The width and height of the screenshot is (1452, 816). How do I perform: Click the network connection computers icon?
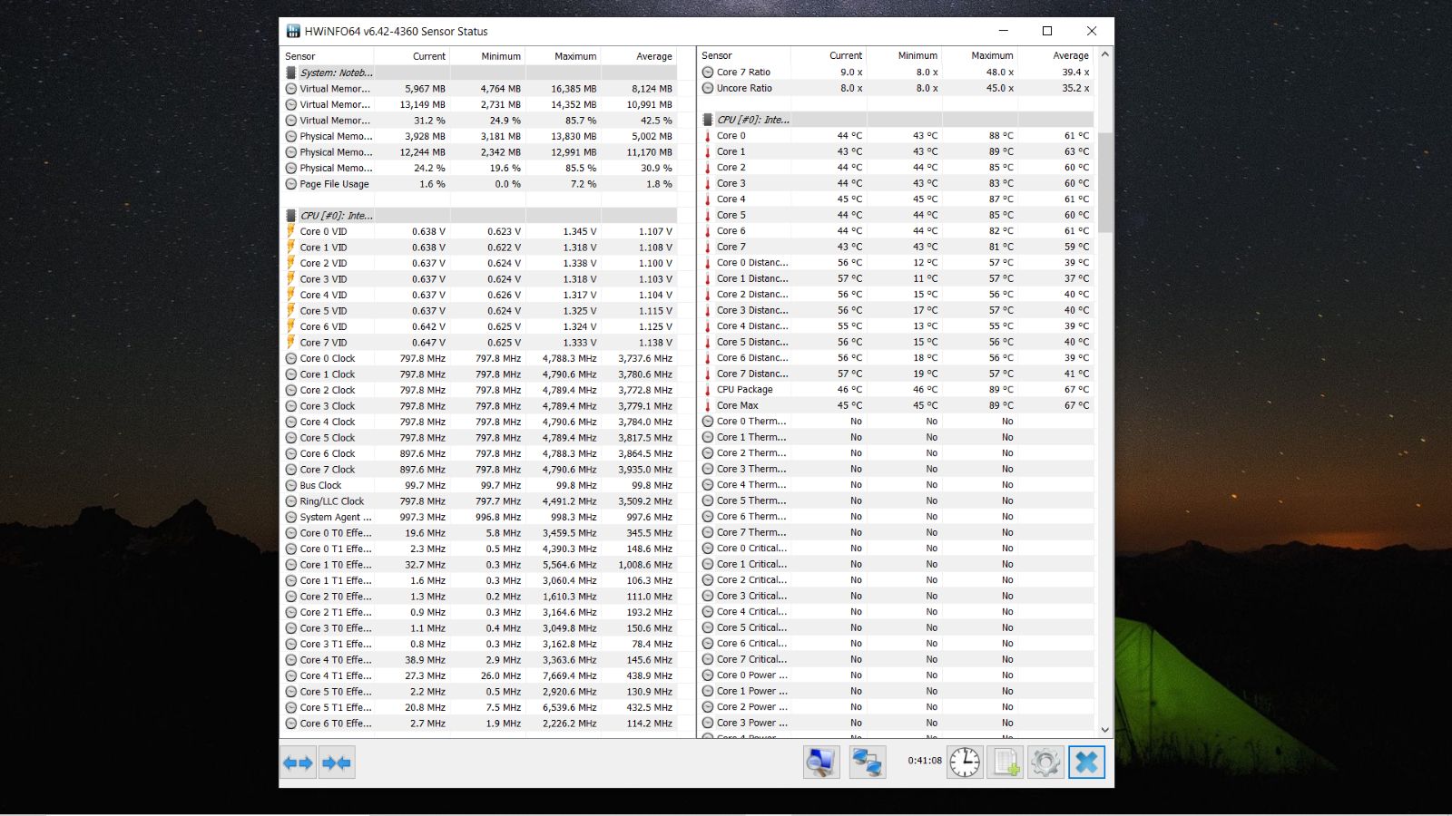coord(868,763)
